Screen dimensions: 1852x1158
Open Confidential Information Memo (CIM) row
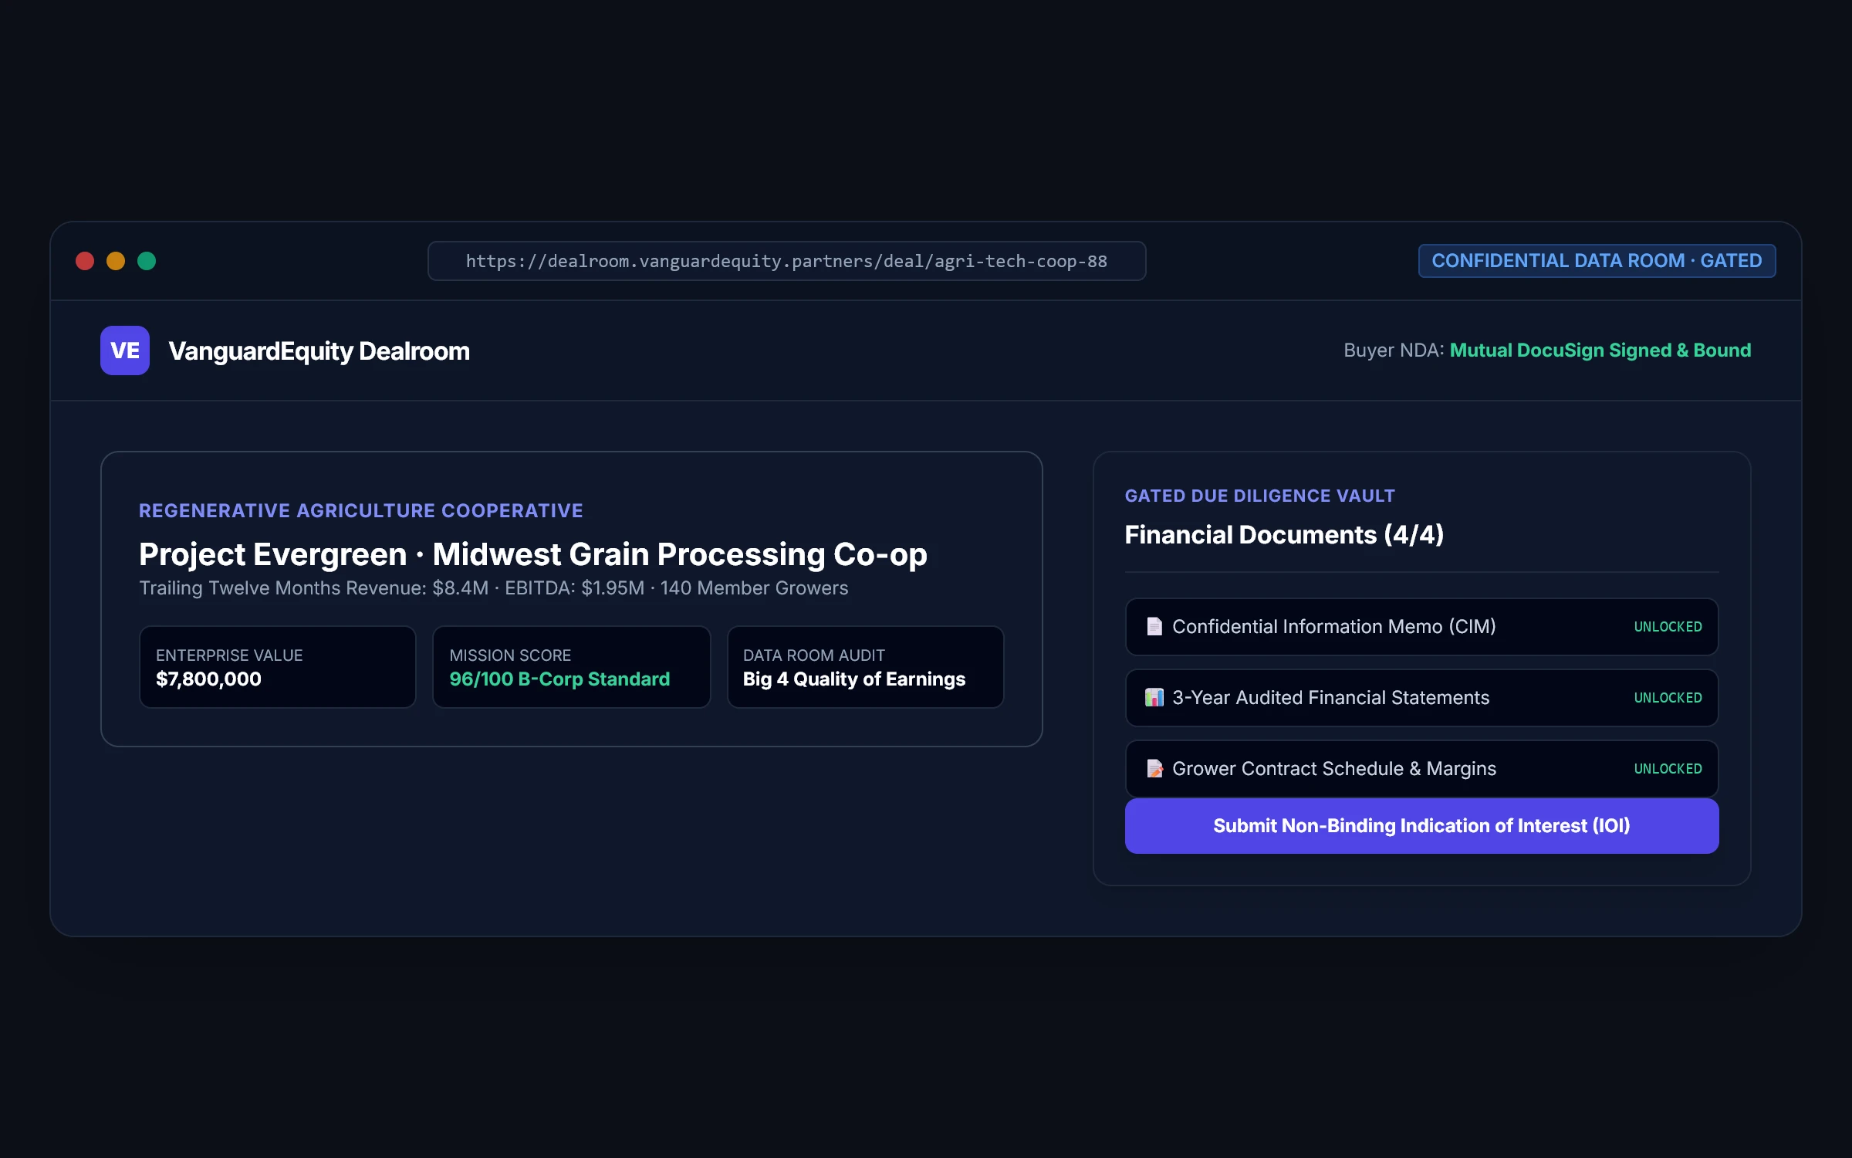click(1421, 626)
